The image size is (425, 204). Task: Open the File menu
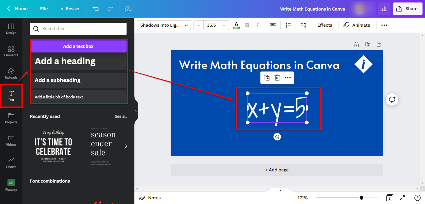44,9
